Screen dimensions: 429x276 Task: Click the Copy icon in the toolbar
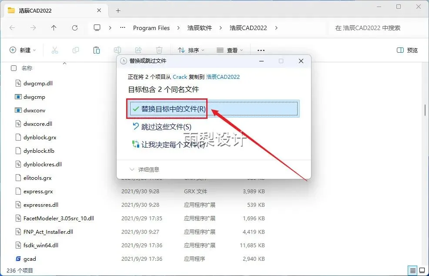tap(76, 50)
